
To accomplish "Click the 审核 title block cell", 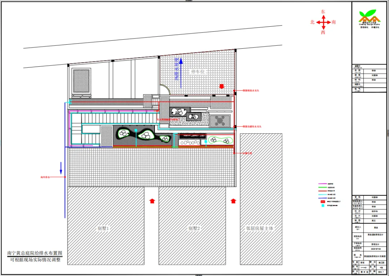I will [x=358, y=197].
